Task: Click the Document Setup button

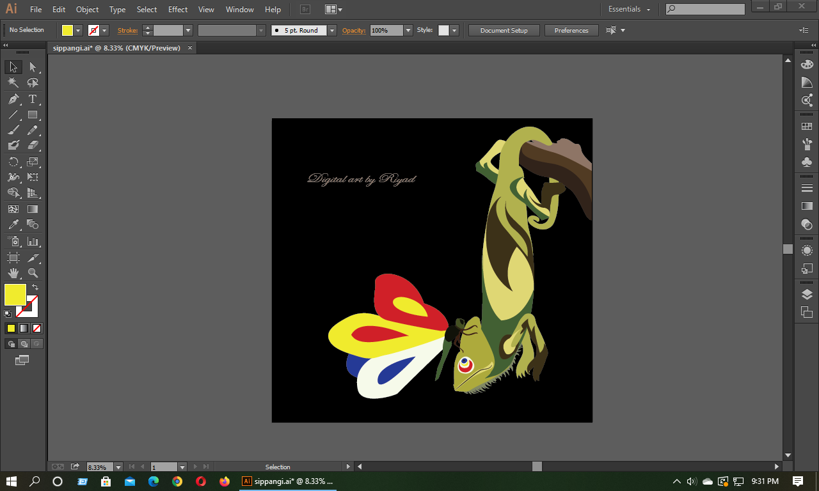Action: coord(504,31)
